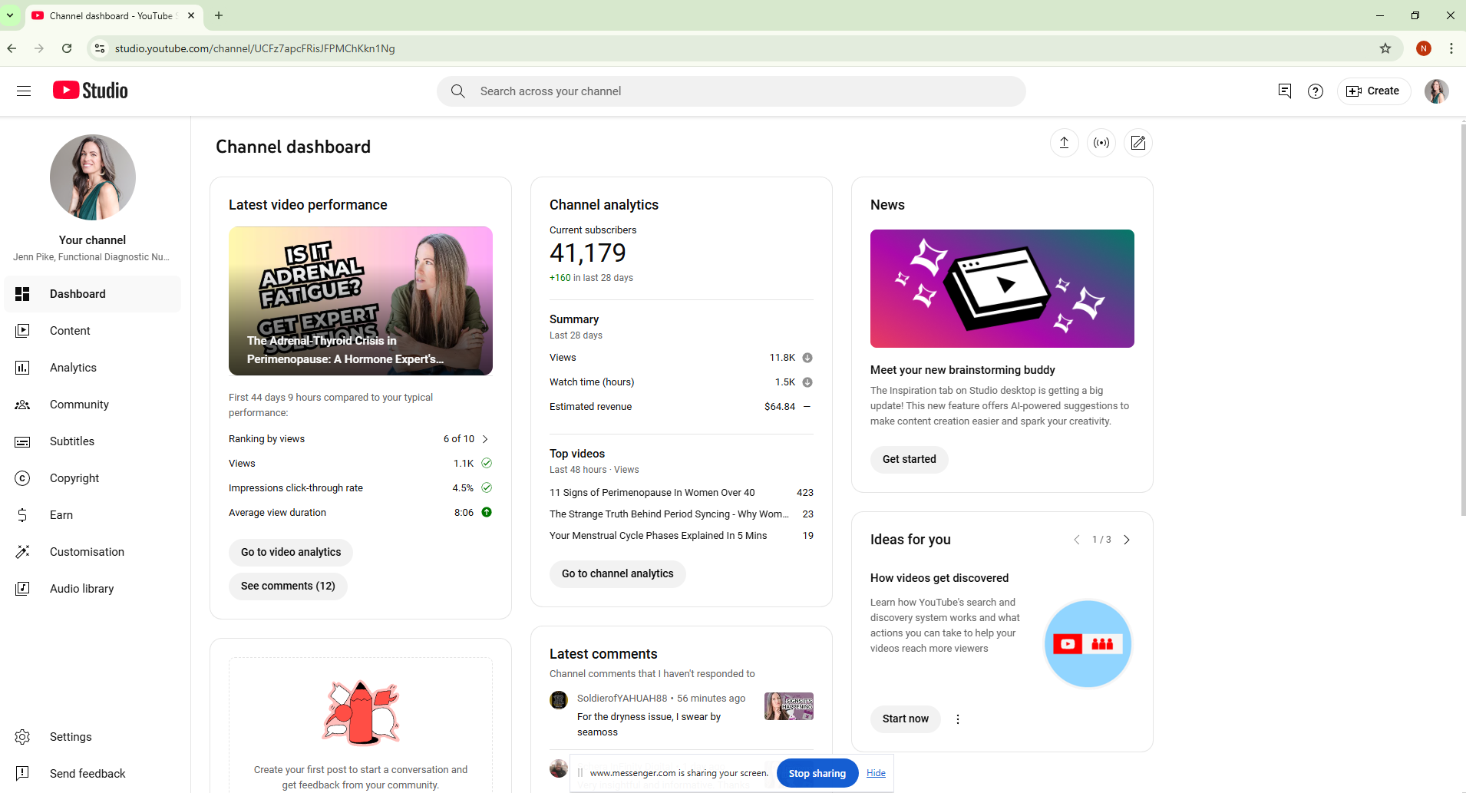Click the YouTube Studio logo
This screenshot has height=793, width=1466.
click(91, 91)
